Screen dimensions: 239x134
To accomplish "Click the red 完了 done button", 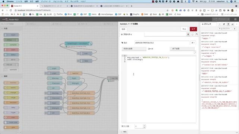I will point(193,29).
